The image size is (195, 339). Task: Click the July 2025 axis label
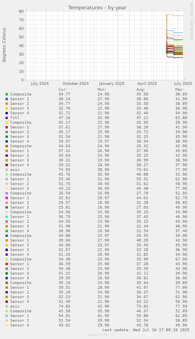click(x=183, y=83)
